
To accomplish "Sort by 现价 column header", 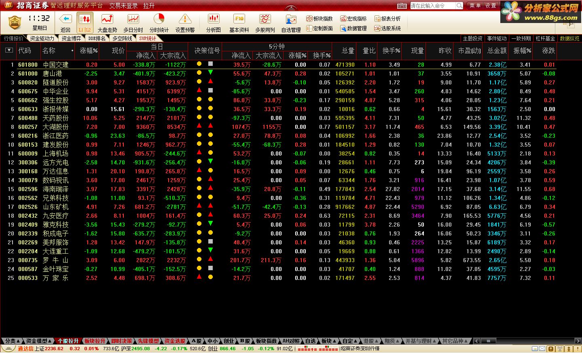I will click(118, 50).
